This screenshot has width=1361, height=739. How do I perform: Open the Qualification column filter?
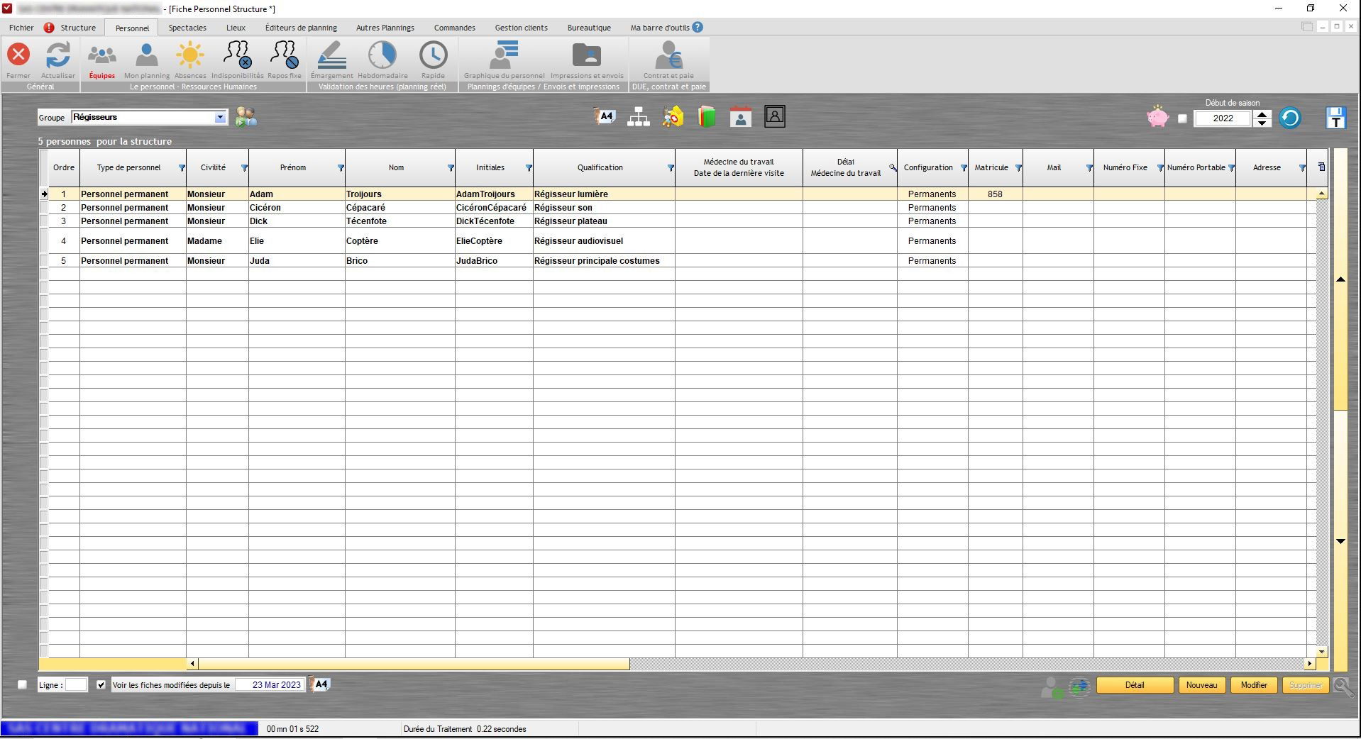[x=671, y=168]
